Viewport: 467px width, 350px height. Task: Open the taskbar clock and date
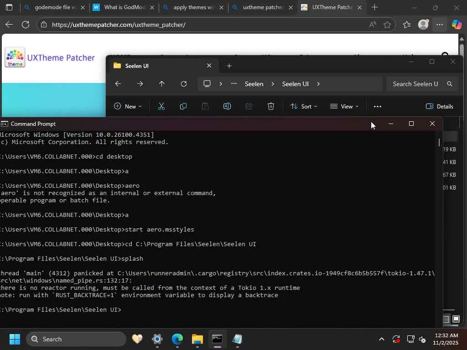[x=446, y=339]
